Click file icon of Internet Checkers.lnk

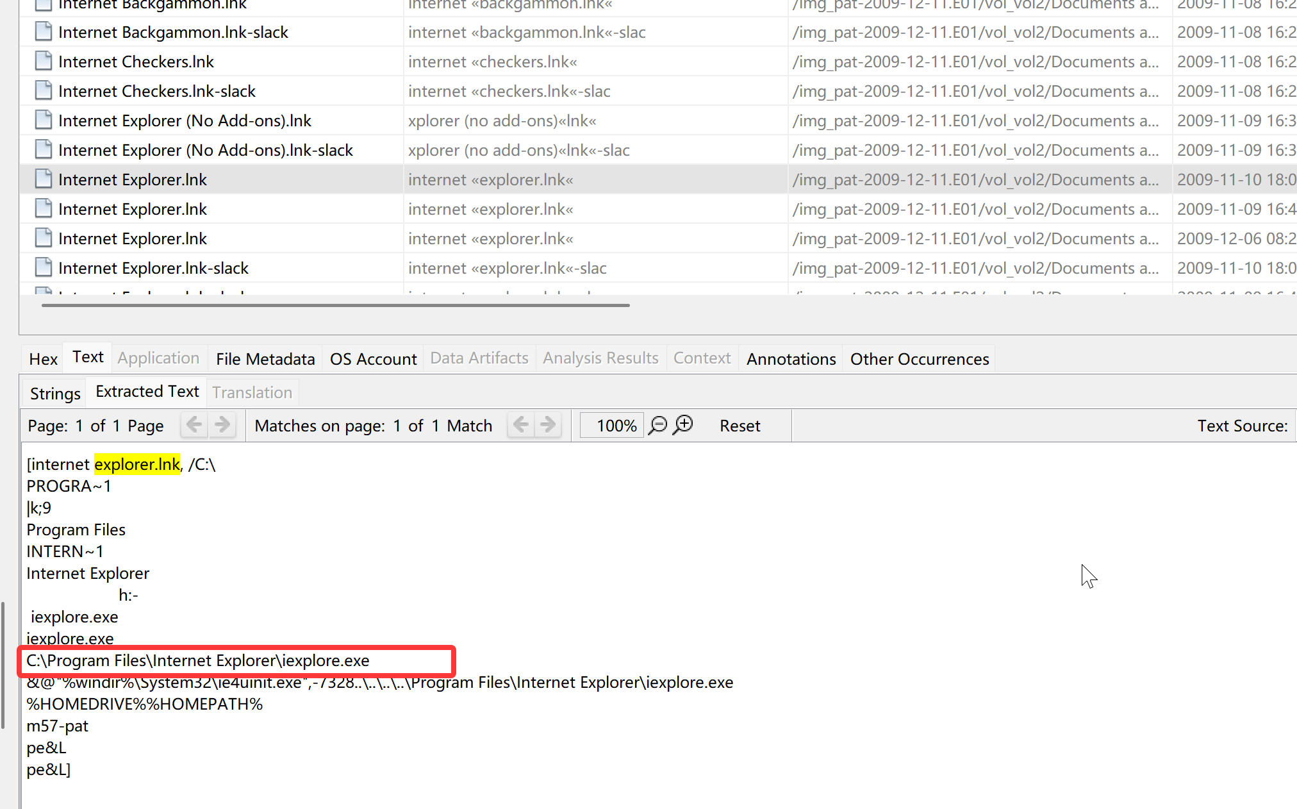43,62
